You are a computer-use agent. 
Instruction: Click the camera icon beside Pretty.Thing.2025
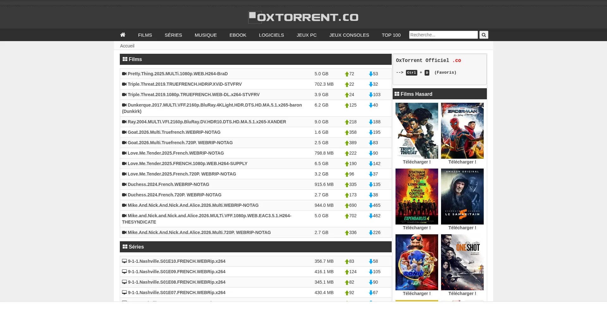(x=124, y=74)
